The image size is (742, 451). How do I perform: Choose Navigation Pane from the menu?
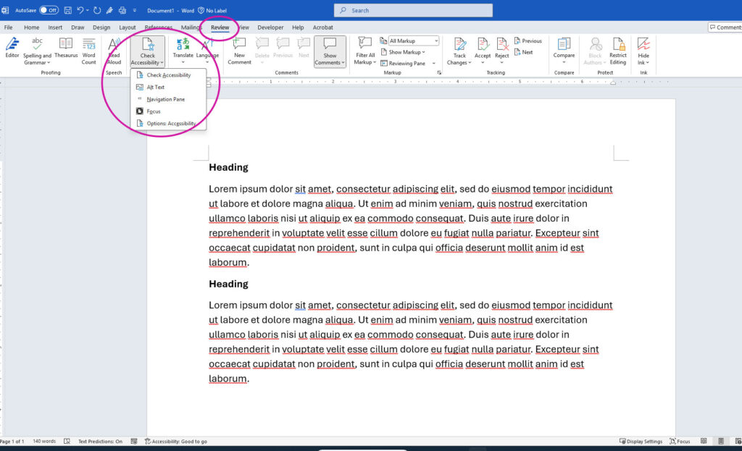click(168, 99)
